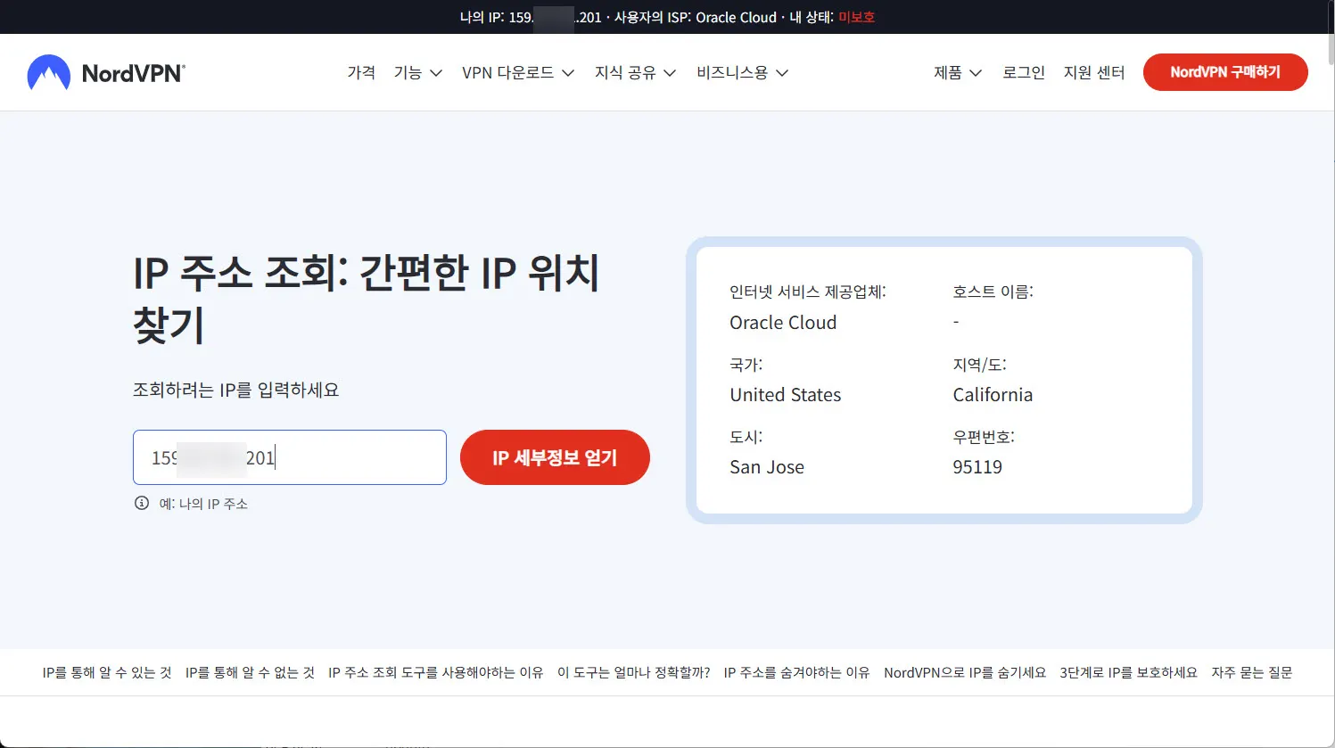Expand the 지식 공유 dropdown
The image size is (1335, 748).
pos(634,72)
